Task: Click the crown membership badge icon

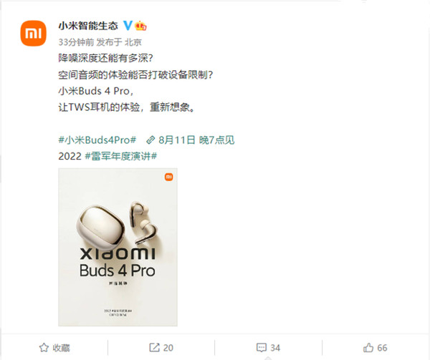Action: point(140,26)
